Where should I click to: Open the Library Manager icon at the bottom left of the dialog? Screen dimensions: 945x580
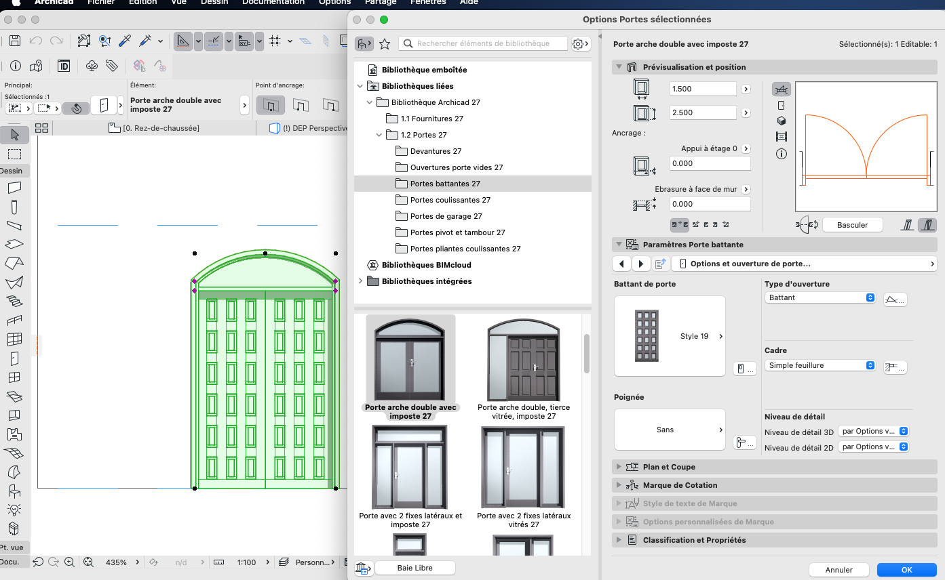point(363,568)
